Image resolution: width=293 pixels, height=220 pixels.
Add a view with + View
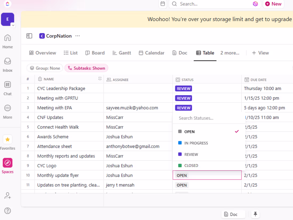pos(260,53)
